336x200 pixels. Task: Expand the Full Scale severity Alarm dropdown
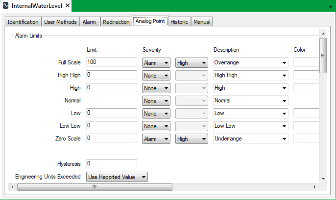[156, 62]
